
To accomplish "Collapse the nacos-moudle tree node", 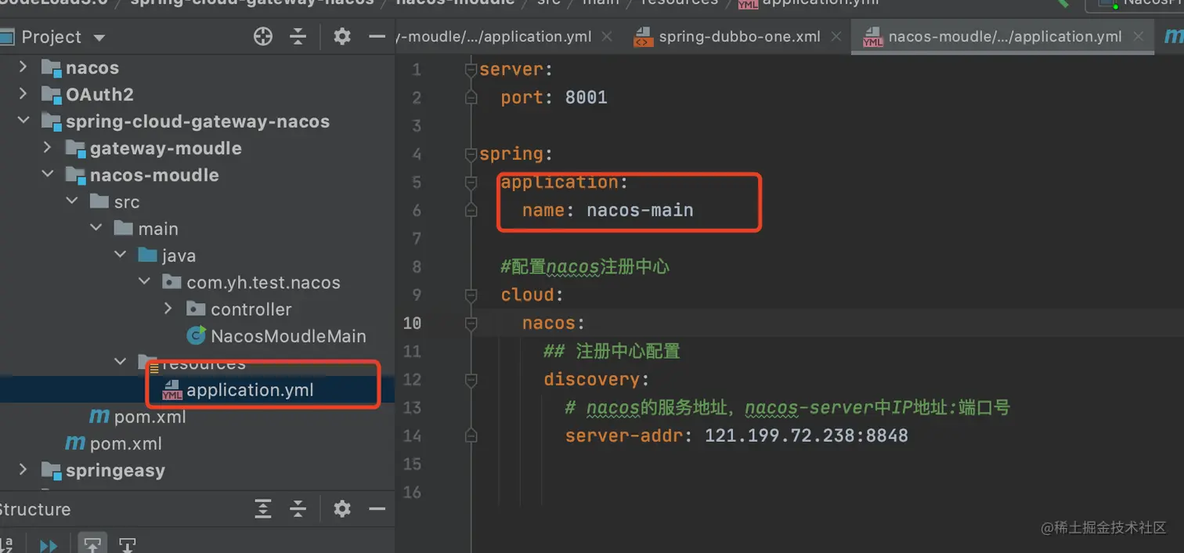I will 47,175.
